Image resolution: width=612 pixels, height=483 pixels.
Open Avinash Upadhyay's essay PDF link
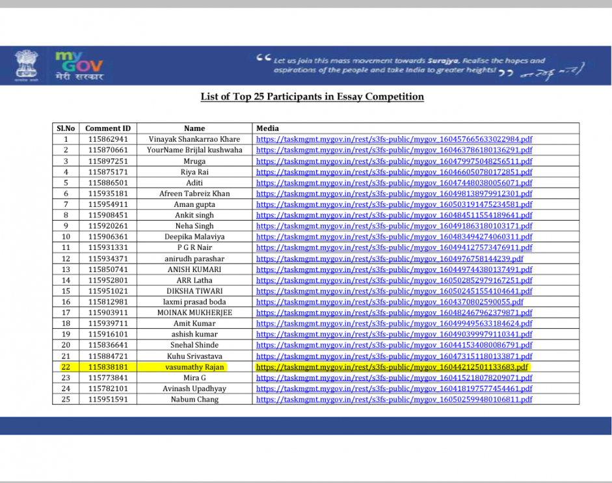pyautogui.click(x=393, y=389)
